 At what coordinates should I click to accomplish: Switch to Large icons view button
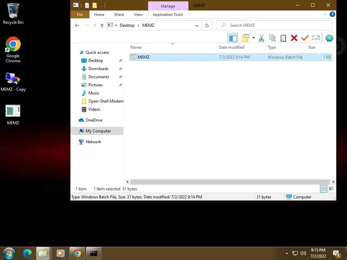tap(331, 189)
